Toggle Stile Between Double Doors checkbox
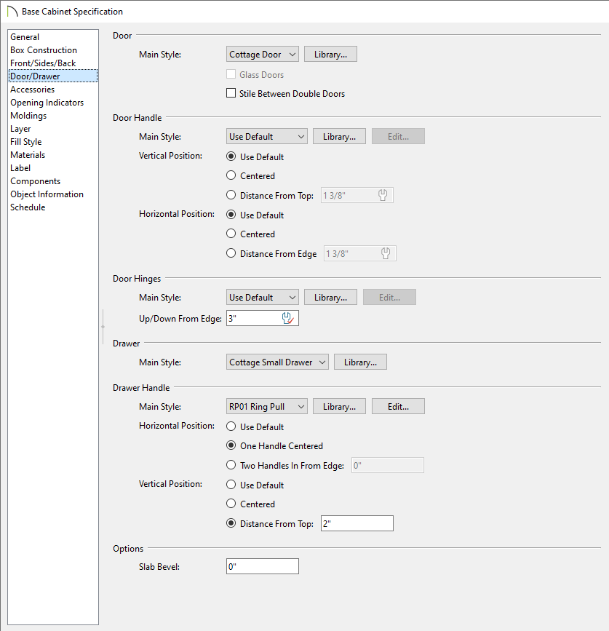 click(x=231, y=93)
